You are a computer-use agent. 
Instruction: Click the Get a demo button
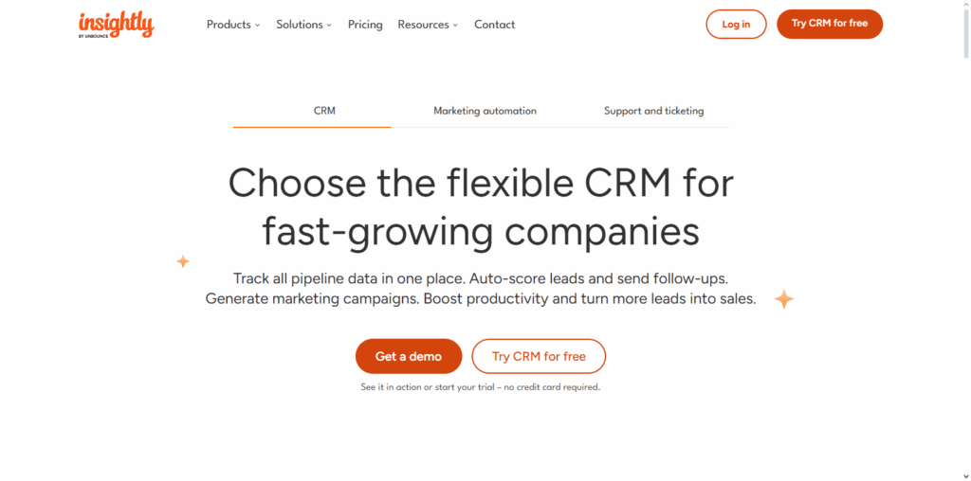(409, 356)
